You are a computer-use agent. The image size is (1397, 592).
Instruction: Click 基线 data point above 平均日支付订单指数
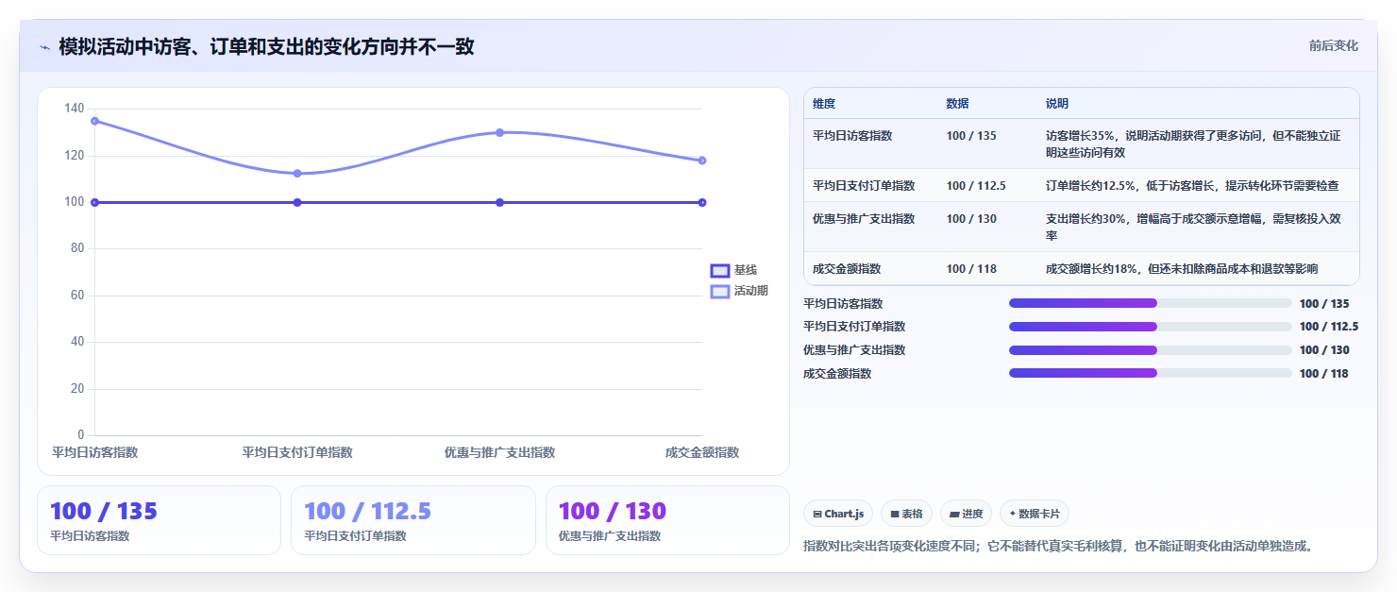(297, 202)
